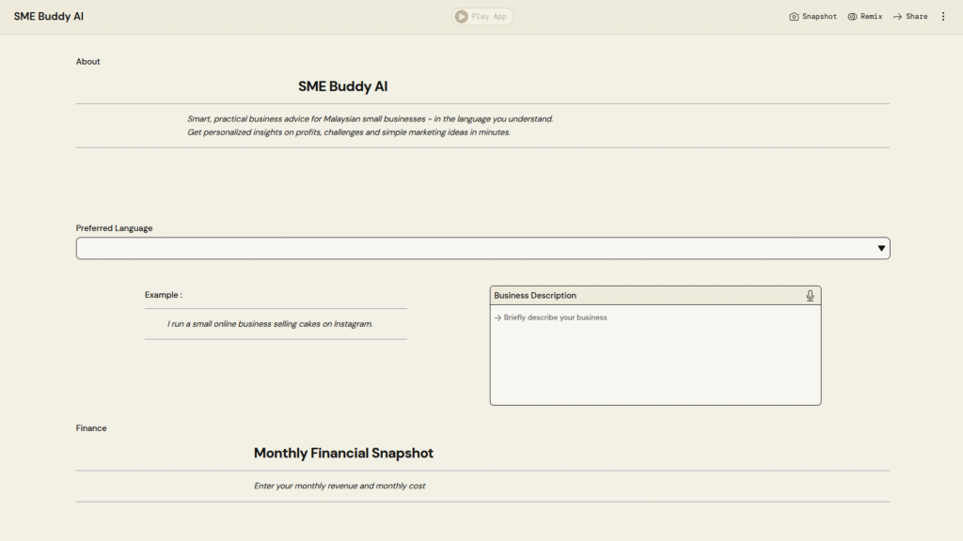963x541 pixels.
Task: Select the 'Snapshot' text label
Action: pyautogui.click(x=819, y=17)
